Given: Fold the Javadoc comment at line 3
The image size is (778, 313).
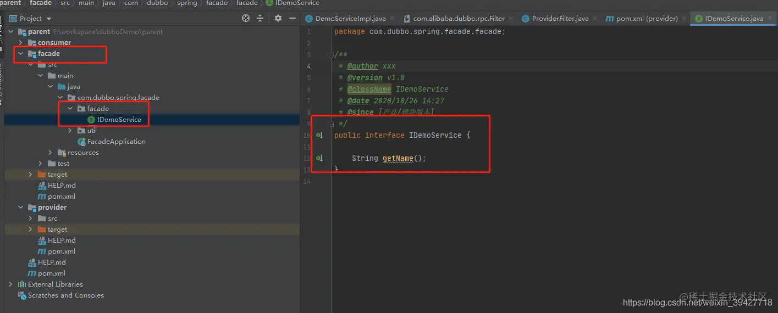Looking at the screenshot, I should [x=331, y=55].
